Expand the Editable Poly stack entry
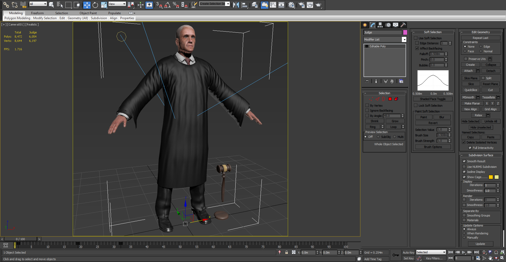 pos(367,46)
